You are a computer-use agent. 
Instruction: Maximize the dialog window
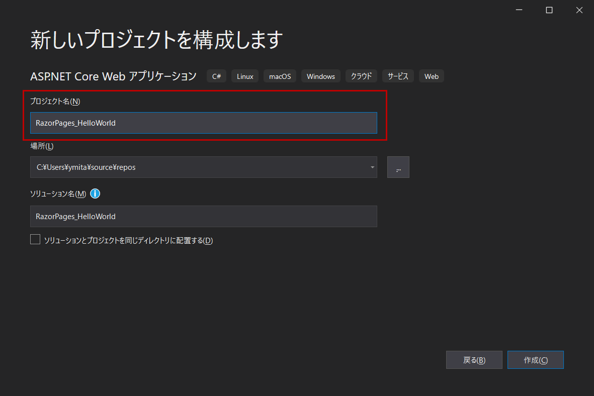point(549,10)
